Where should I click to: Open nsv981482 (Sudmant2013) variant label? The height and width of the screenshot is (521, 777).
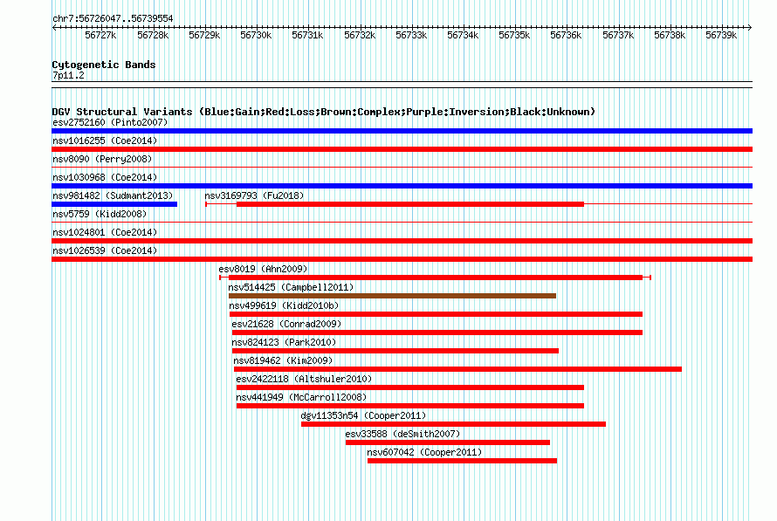113,195
